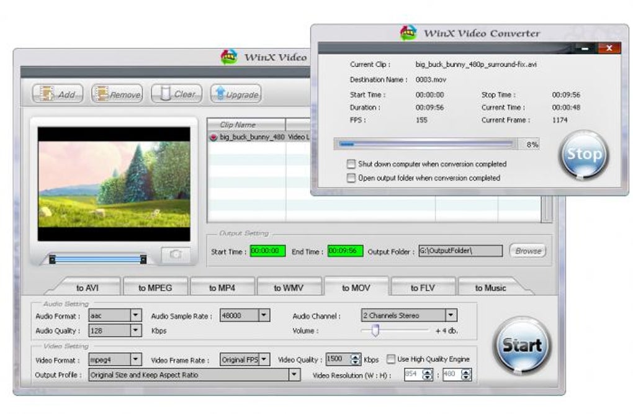Click the WinX logo in main window title
This screenshot has height=414, width=633.
[x=228, y=57]
